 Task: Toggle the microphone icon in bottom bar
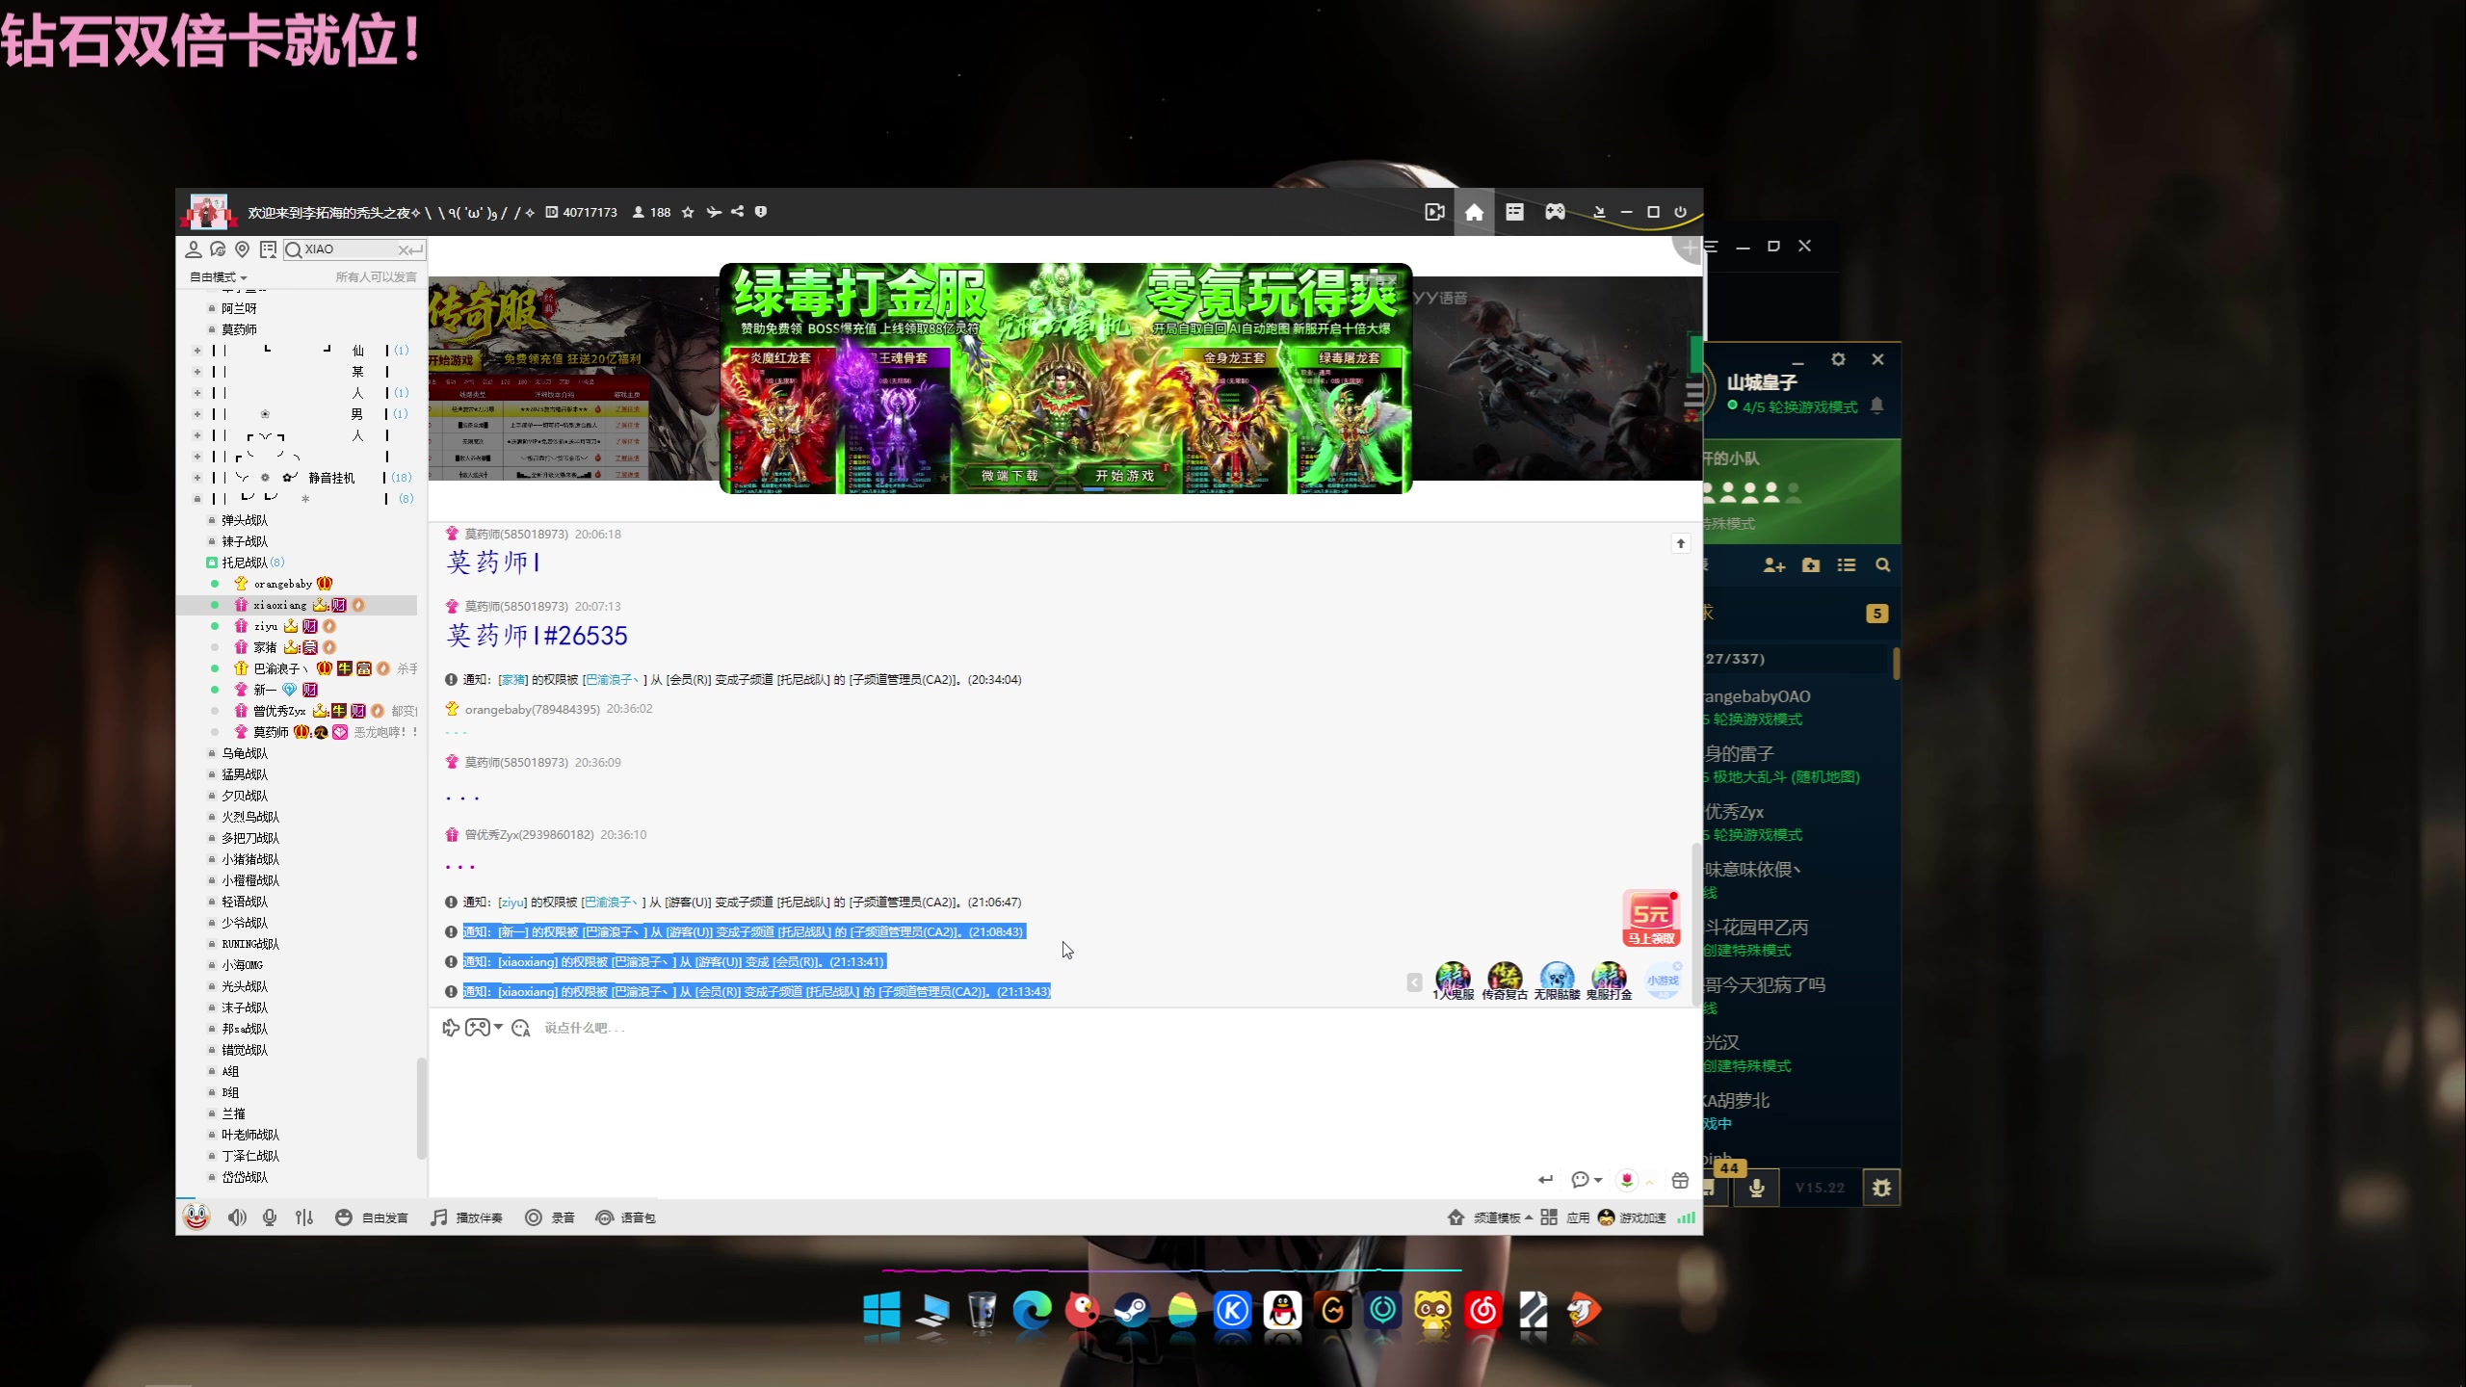coord(270,1217)
